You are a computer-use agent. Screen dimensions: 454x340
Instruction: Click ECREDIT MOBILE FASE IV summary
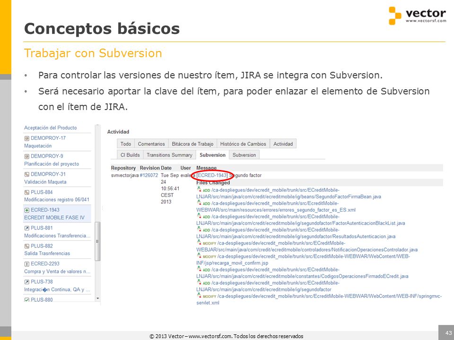coord(54,218)
